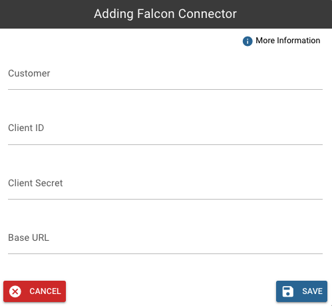Click the dark dialog header bar

(166, 14)
